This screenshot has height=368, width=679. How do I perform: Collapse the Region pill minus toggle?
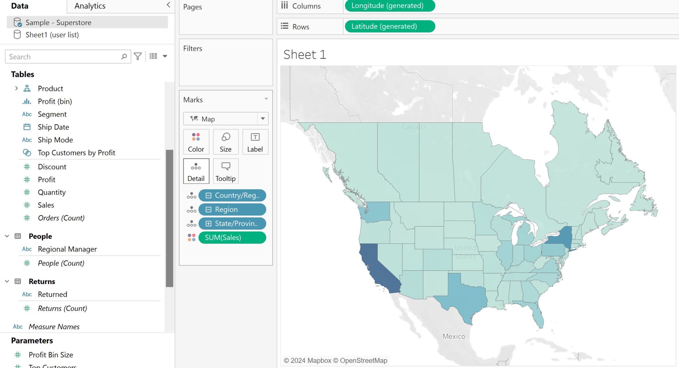point(208,209)
